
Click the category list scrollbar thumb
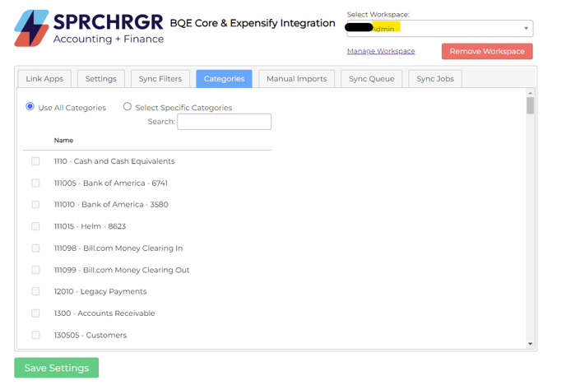530,106
